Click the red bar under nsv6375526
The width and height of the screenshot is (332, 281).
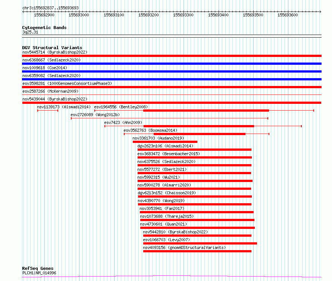pyautogui.click(x=194, y=165)
